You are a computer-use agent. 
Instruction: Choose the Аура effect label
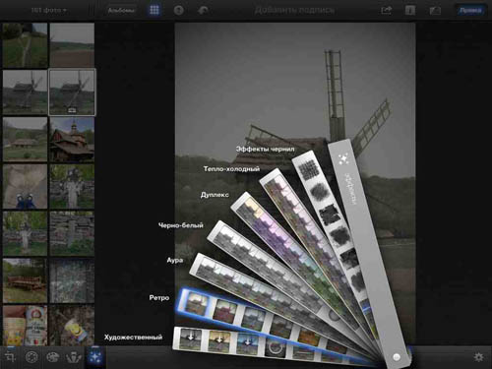[x=175, y=260]
